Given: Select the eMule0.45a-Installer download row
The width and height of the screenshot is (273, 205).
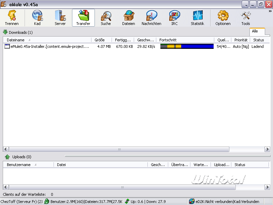Looking at the screenshot, I should [136, 46].
